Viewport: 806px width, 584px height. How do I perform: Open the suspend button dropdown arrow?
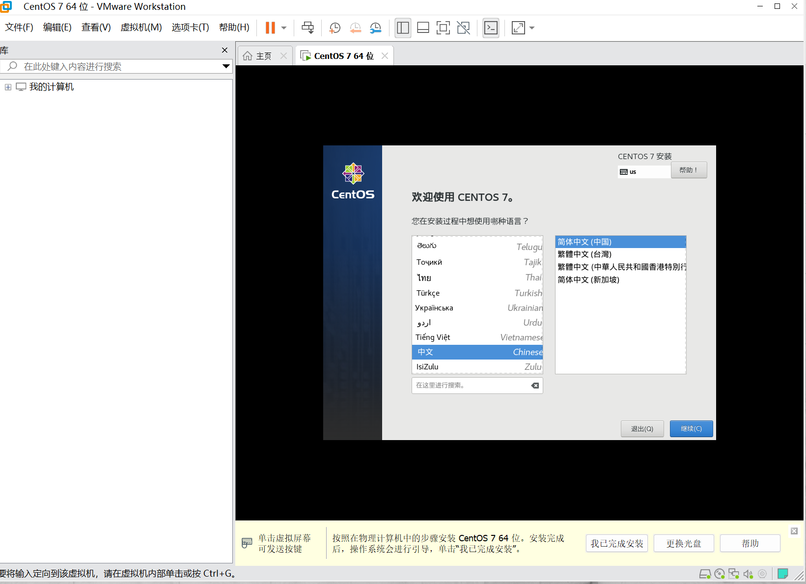(x=282, y=28)
